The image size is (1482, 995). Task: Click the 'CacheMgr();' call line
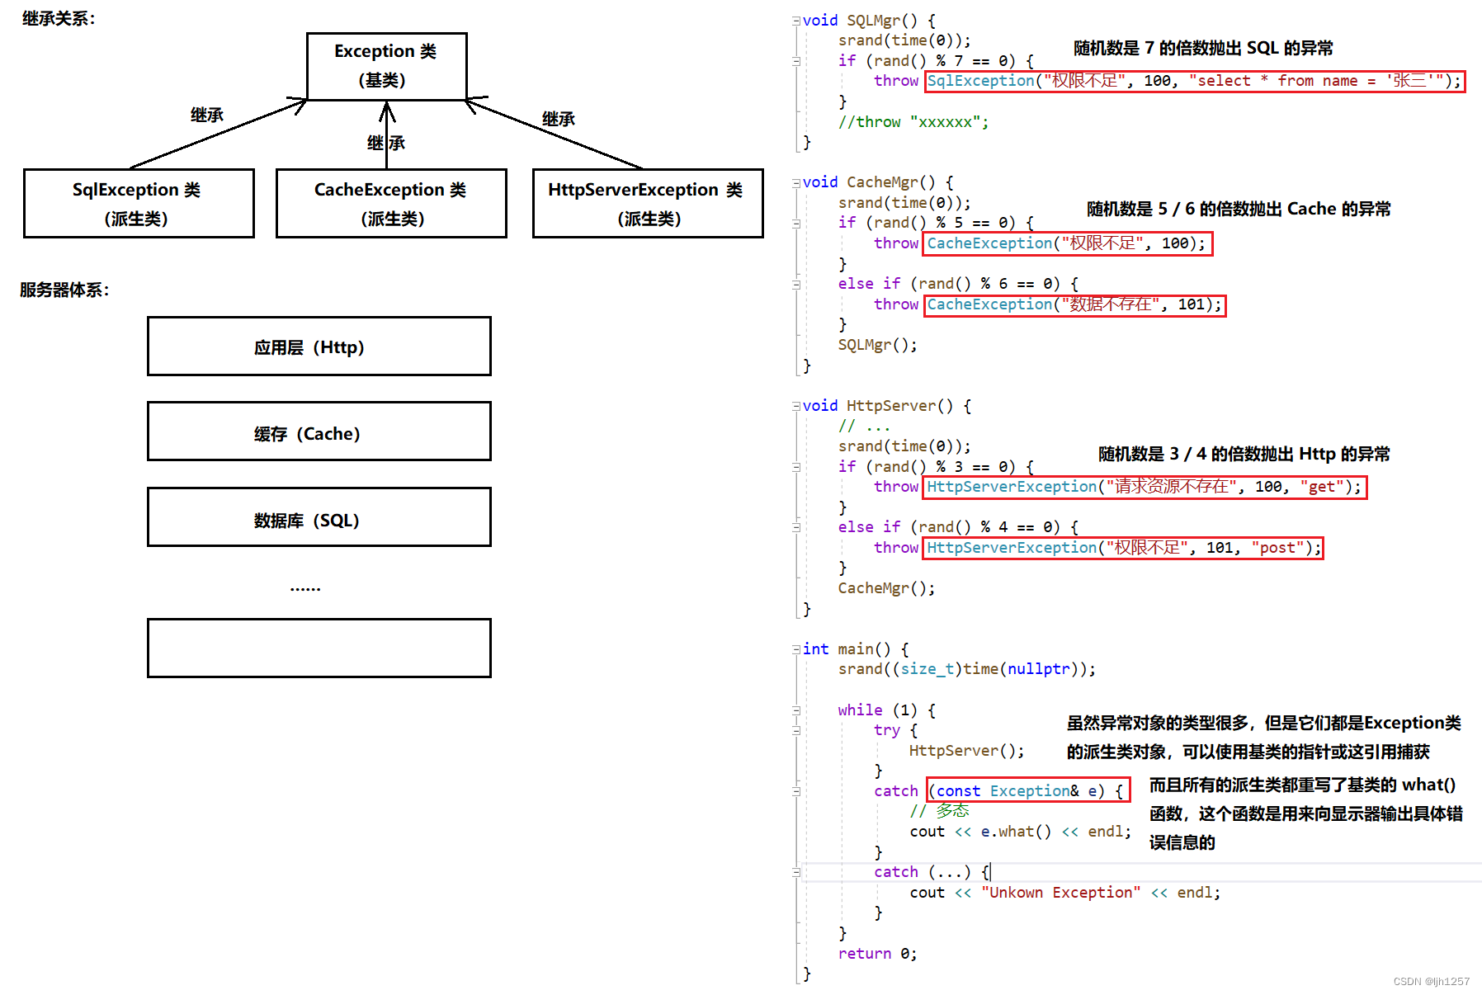886,588
